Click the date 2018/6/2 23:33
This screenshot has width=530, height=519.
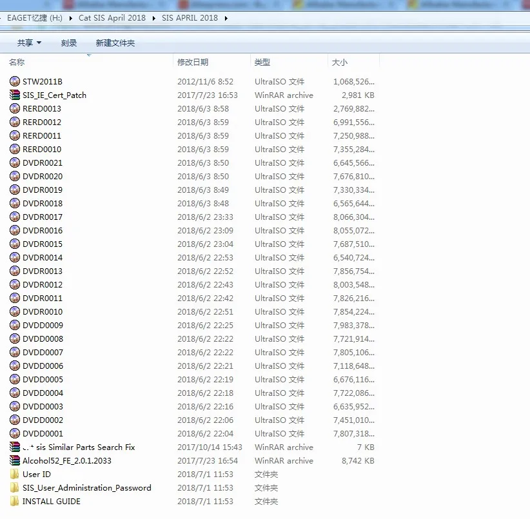(x=205, y=217)
